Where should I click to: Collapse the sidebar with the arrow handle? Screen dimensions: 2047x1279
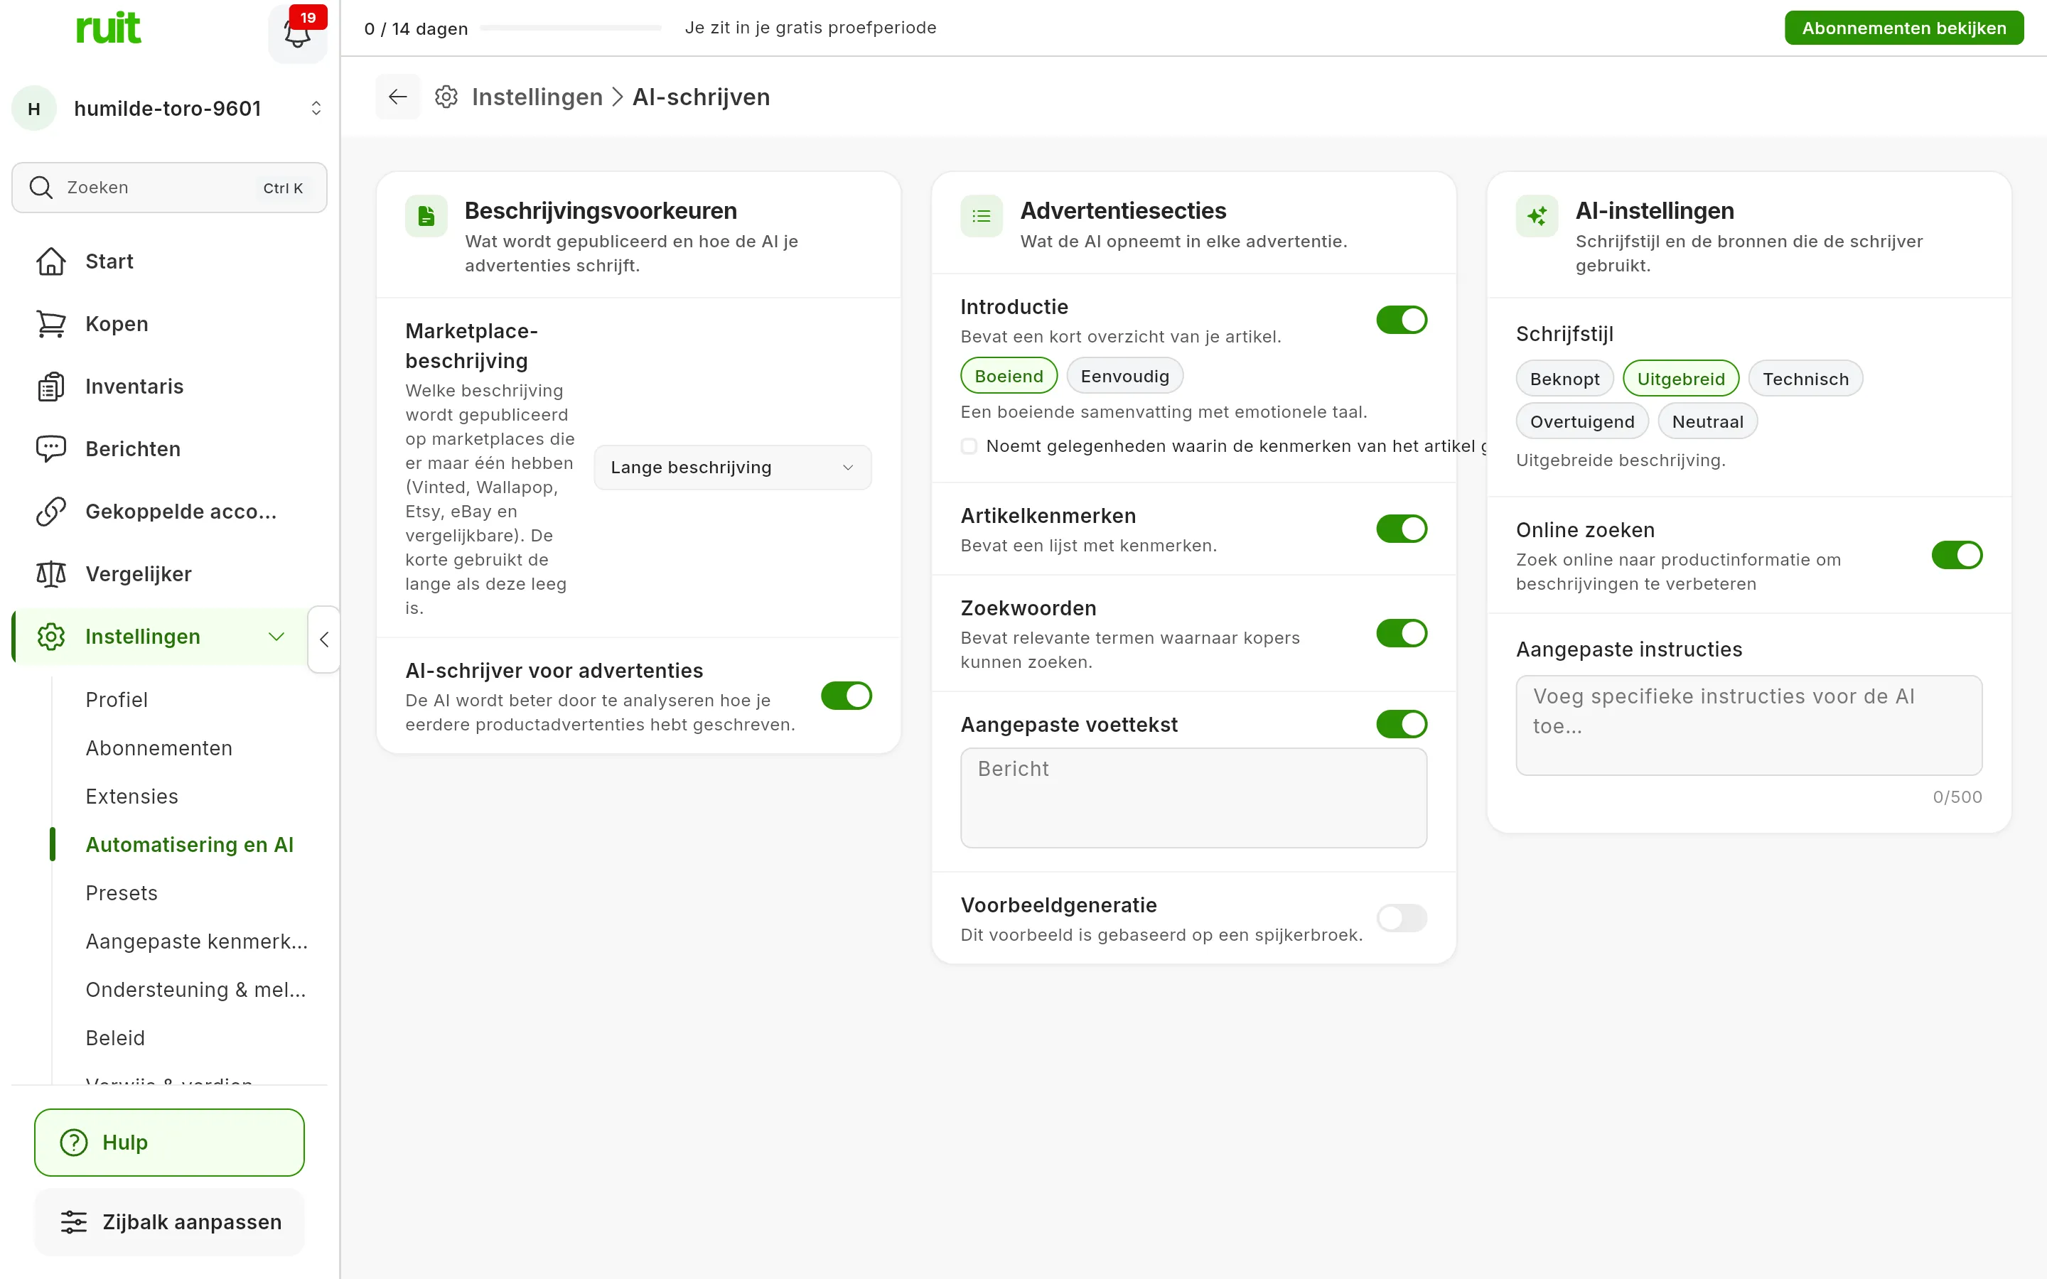(324, 639)
